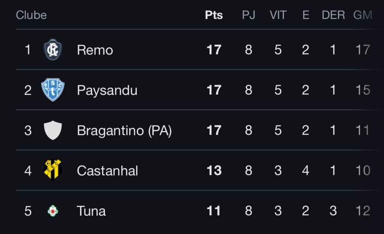This screenshot has height=234, width=384.
Task: Click the Tuna green-white crest icon
Action: coord(52,211)
